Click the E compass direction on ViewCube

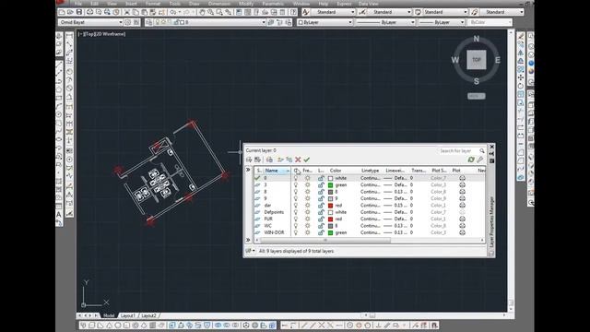498,60
